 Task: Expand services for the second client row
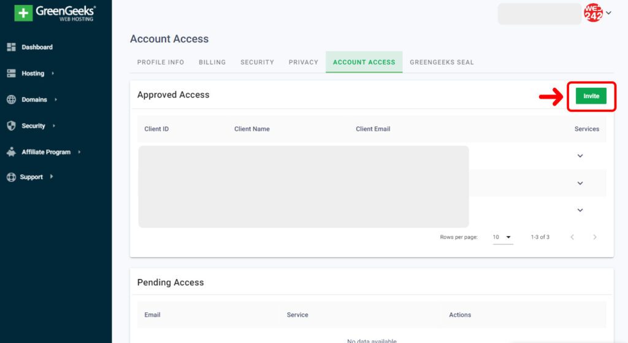[x=580, y=183]
